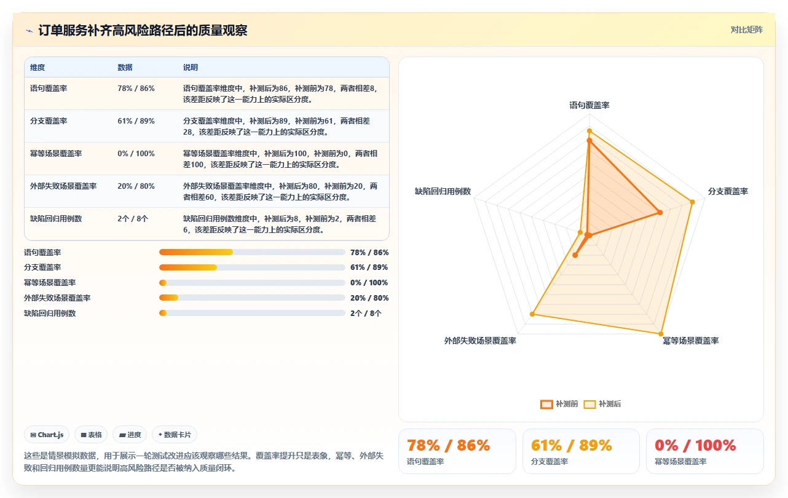The height and width of the screenshot is (498, 788).
Task: Click the 补测前 orange legend swatch
Action: point(546,404)
